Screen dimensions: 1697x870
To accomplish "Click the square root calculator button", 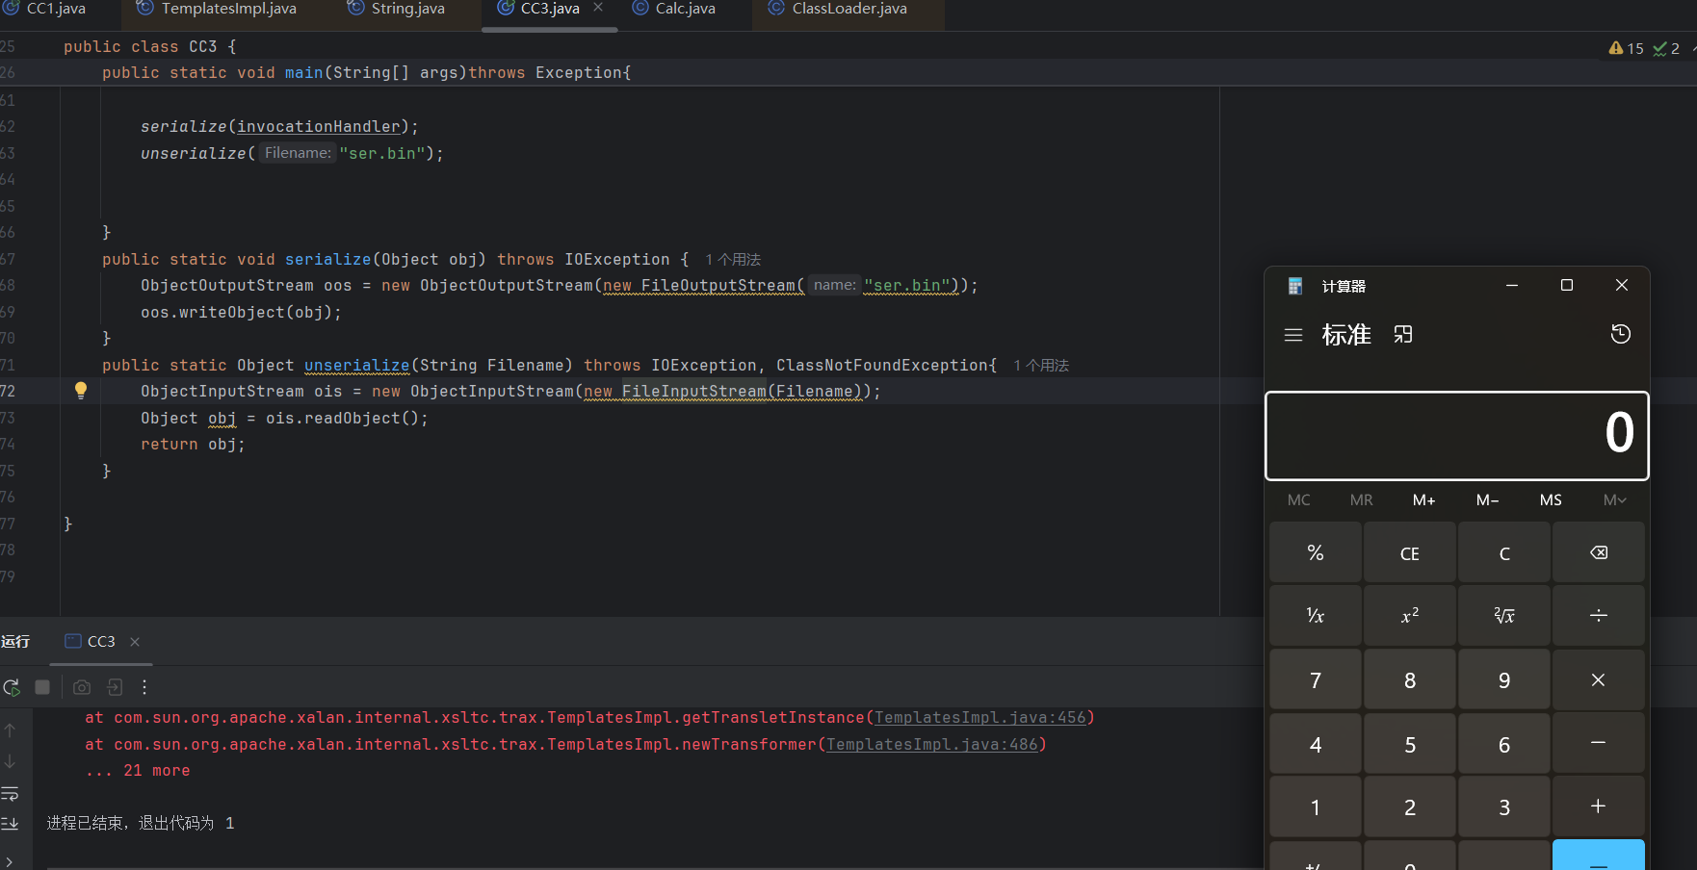I will coord(1503,616).
